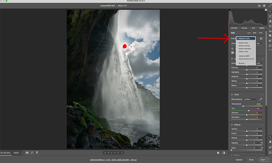
Task: Open Camera Raw settings gear
Action: (264, 5)
